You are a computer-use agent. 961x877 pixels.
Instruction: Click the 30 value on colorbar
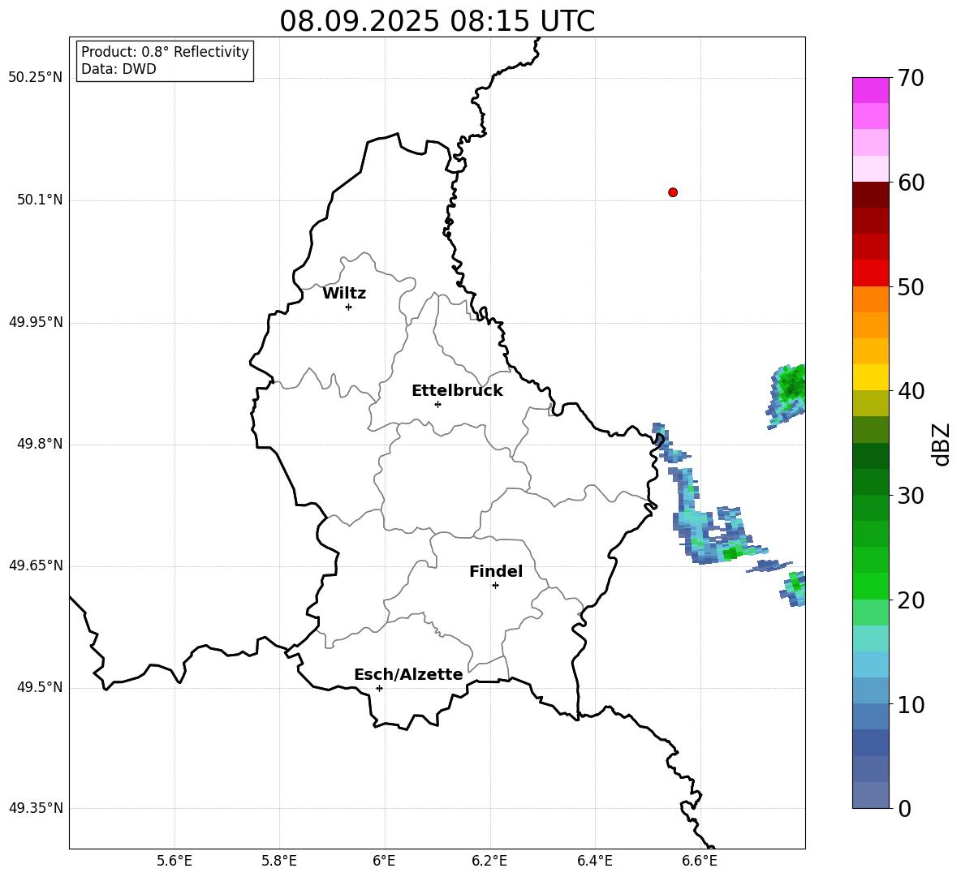point(911,496)
